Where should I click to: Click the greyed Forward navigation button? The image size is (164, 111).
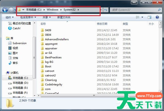tap(11, 10)
